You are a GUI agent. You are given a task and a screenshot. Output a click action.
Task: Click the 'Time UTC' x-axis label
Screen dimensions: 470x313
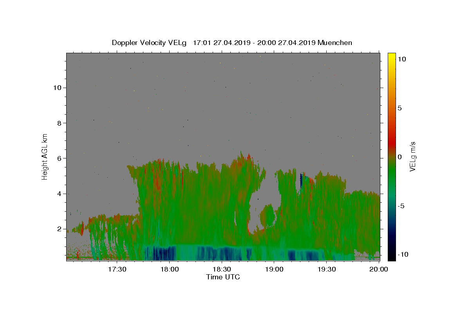[x=223, y=277]
